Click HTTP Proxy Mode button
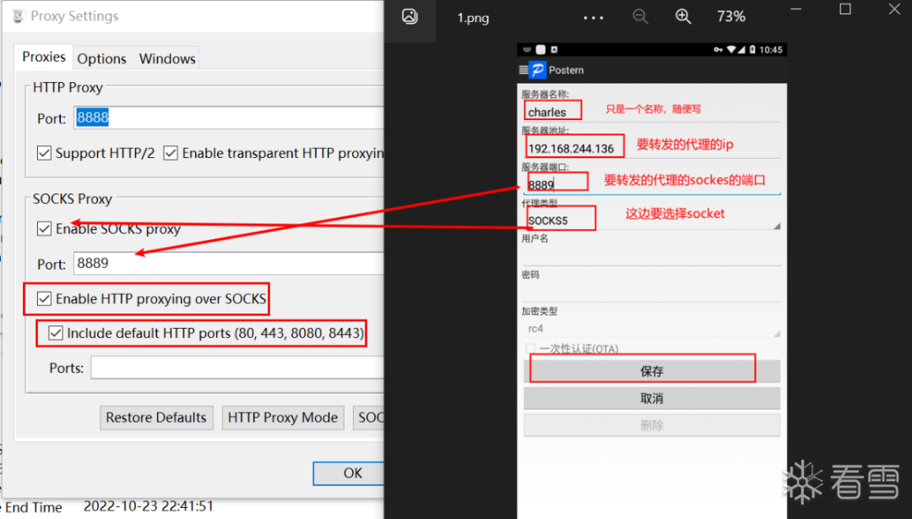Screen dimensions: 912x519 [283, 418]
